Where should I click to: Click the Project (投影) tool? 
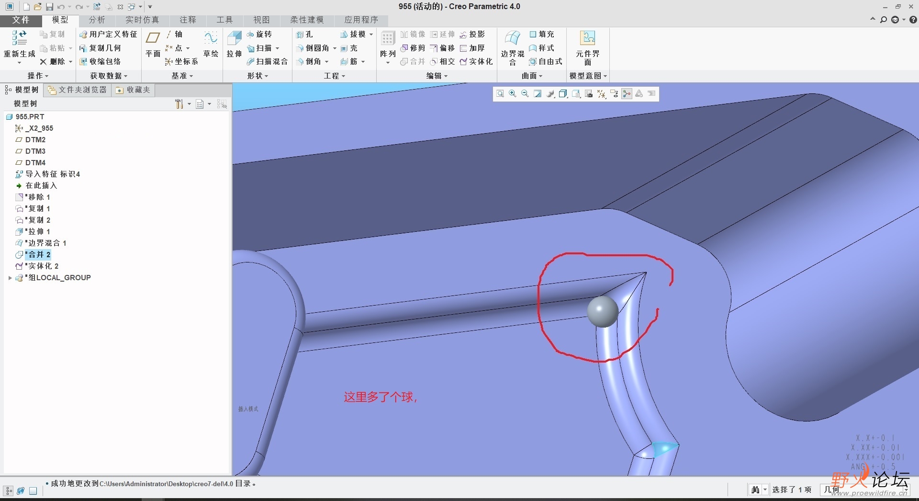[472, 34]
